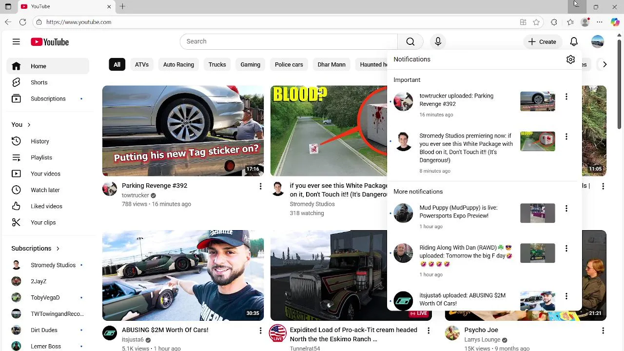Open a new browser tab
Screen dimensions: 624x351
click(122, 6)
